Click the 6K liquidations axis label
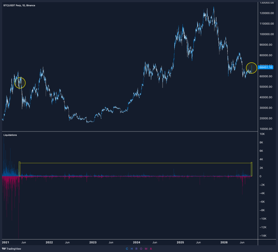This screenshot has height=252, width=278. click(262, 151)
